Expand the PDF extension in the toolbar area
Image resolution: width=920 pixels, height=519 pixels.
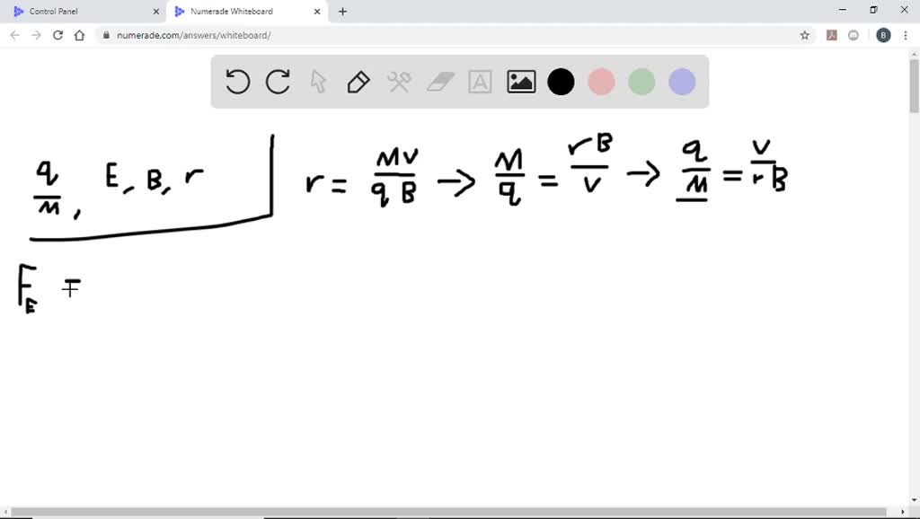coord(830,34)
